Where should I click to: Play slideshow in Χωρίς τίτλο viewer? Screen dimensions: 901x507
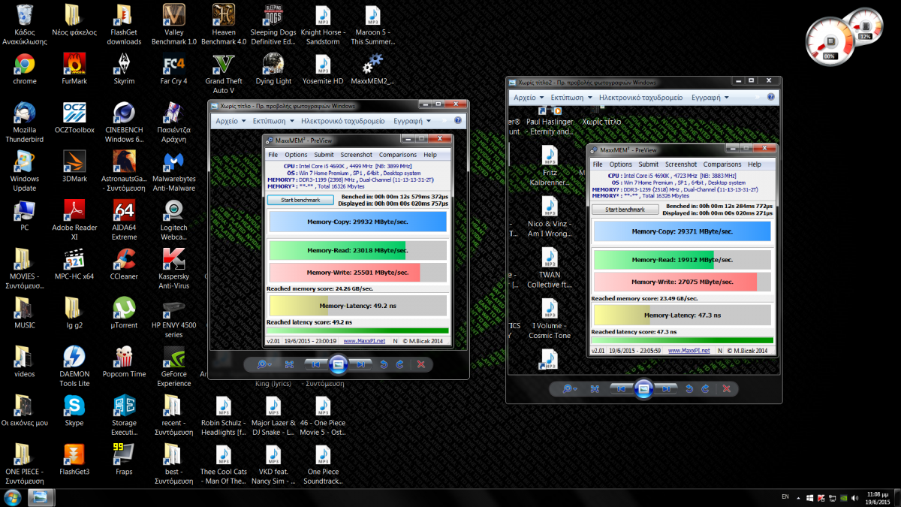point(338,364)
